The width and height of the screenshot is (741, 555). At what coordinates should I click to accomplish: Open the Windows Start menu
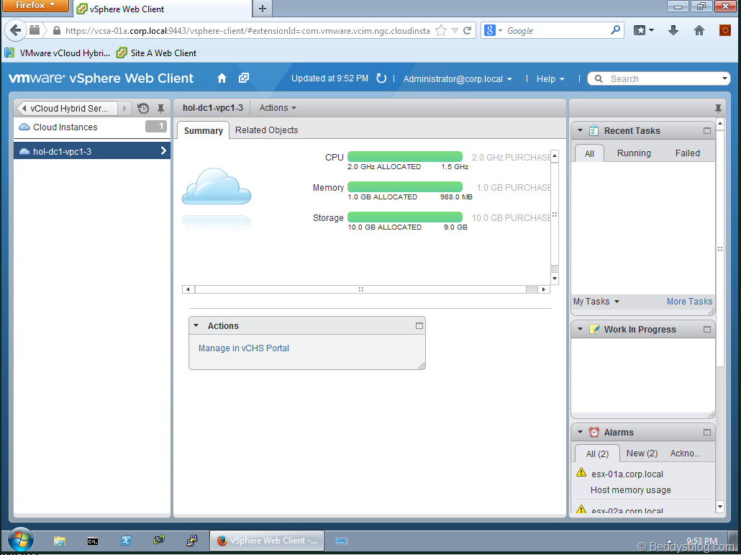pos(20,541)
